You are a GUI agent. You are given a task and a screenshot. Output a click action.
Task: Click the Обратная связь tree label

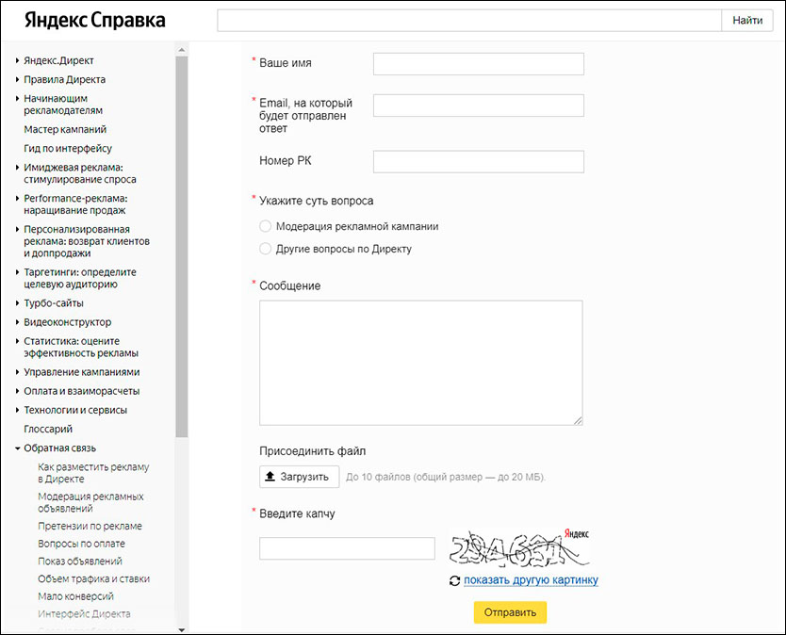[x=59, y=448]
